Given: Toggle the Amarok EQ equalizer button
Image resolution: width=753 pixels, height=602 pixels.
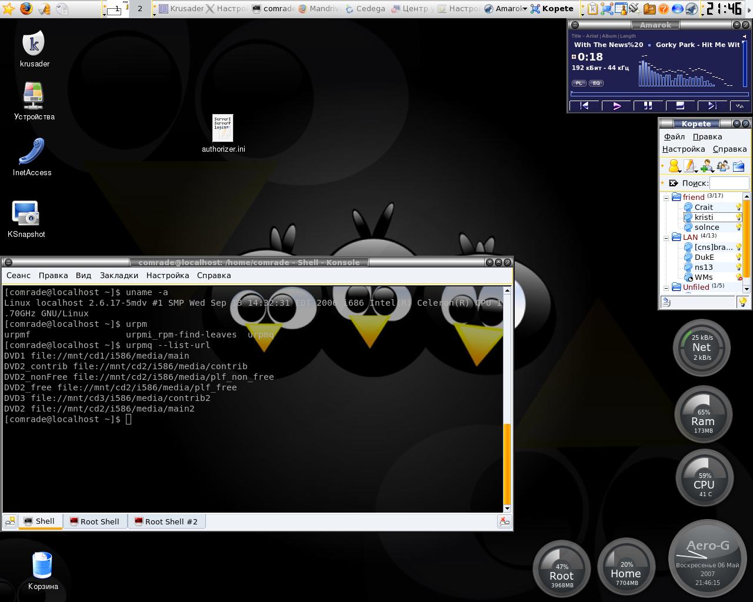Looking at the screenshot, I should [x=596, y=83].
